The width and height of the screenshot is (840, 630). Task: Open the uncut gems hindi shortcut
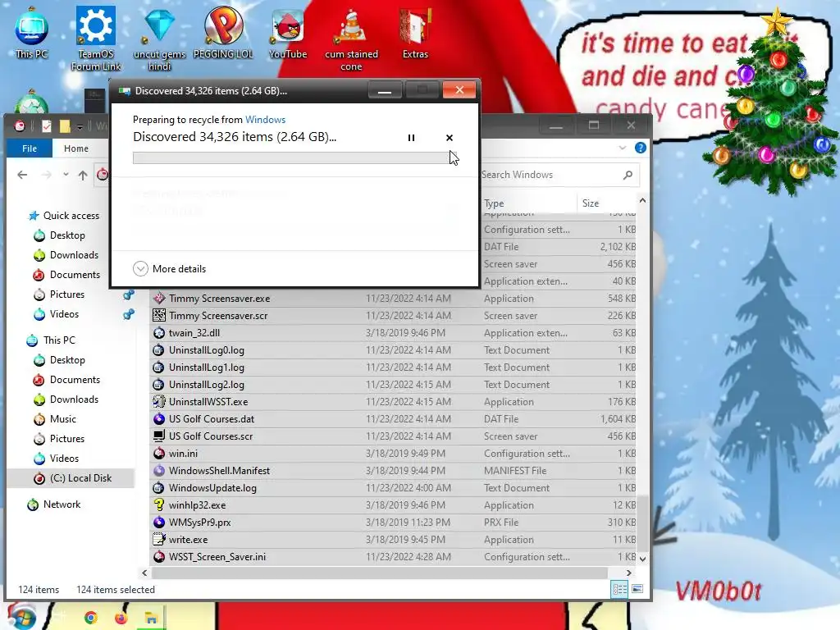(x=159, y=39)
